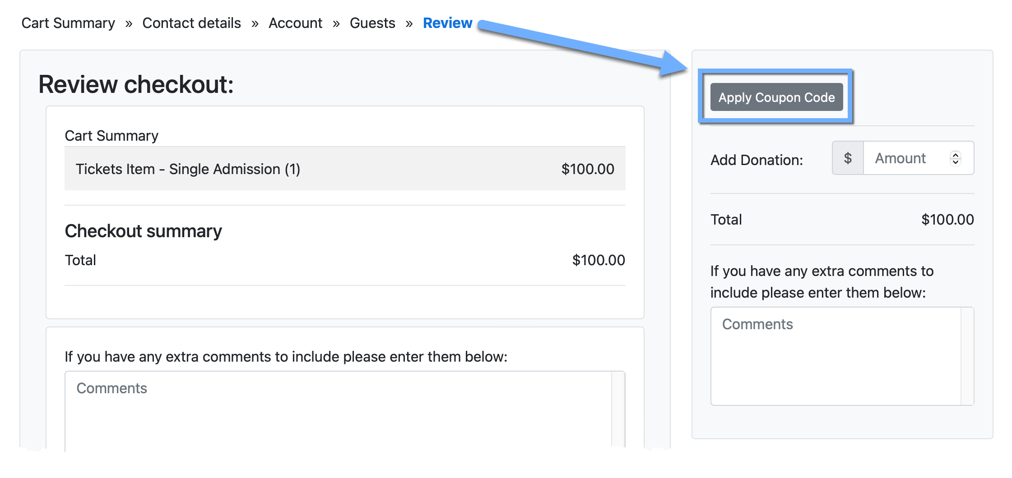The image size is (1012, 478).
Task: Click the sidebar Comments text area
Action: click(x=835, y=356)
